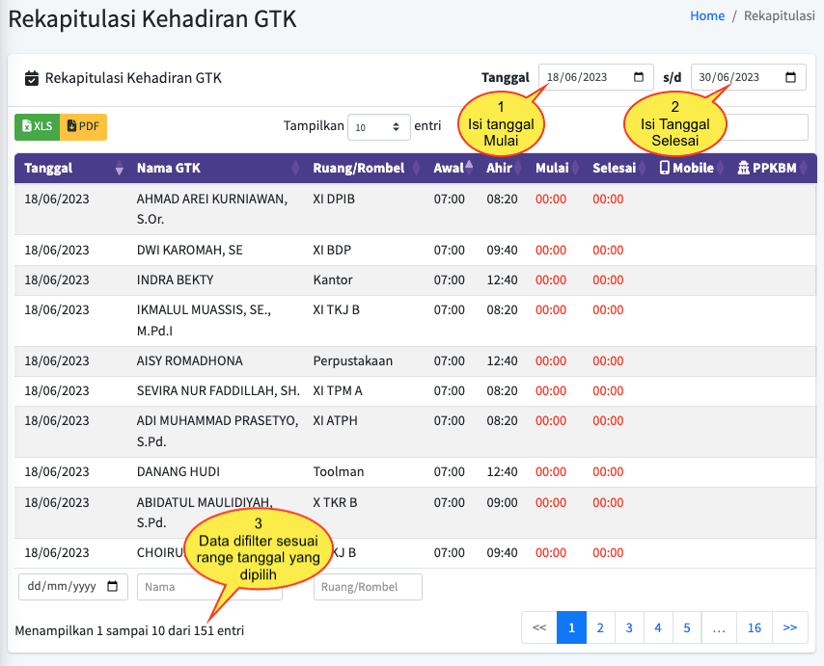Screen dimensions: 824x666
Task: Open calendar picker on end date 30/06/2023
Action: [x=790, y=77]
